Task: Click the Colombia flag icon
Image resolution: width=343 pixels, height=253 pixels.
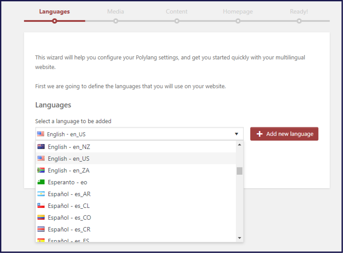Action: (x=41, y=217)
